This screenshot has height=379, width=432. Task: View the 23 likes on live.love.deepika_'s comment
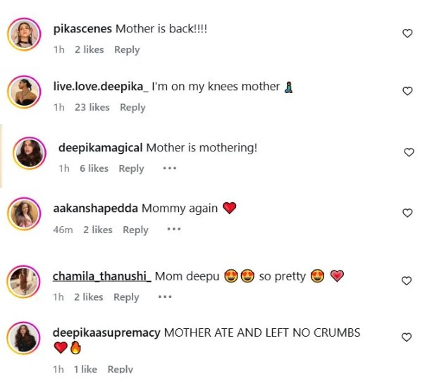[x=92, y=108]
